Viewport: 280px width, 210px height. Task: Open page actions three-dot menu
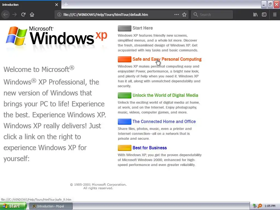point(176,14)
